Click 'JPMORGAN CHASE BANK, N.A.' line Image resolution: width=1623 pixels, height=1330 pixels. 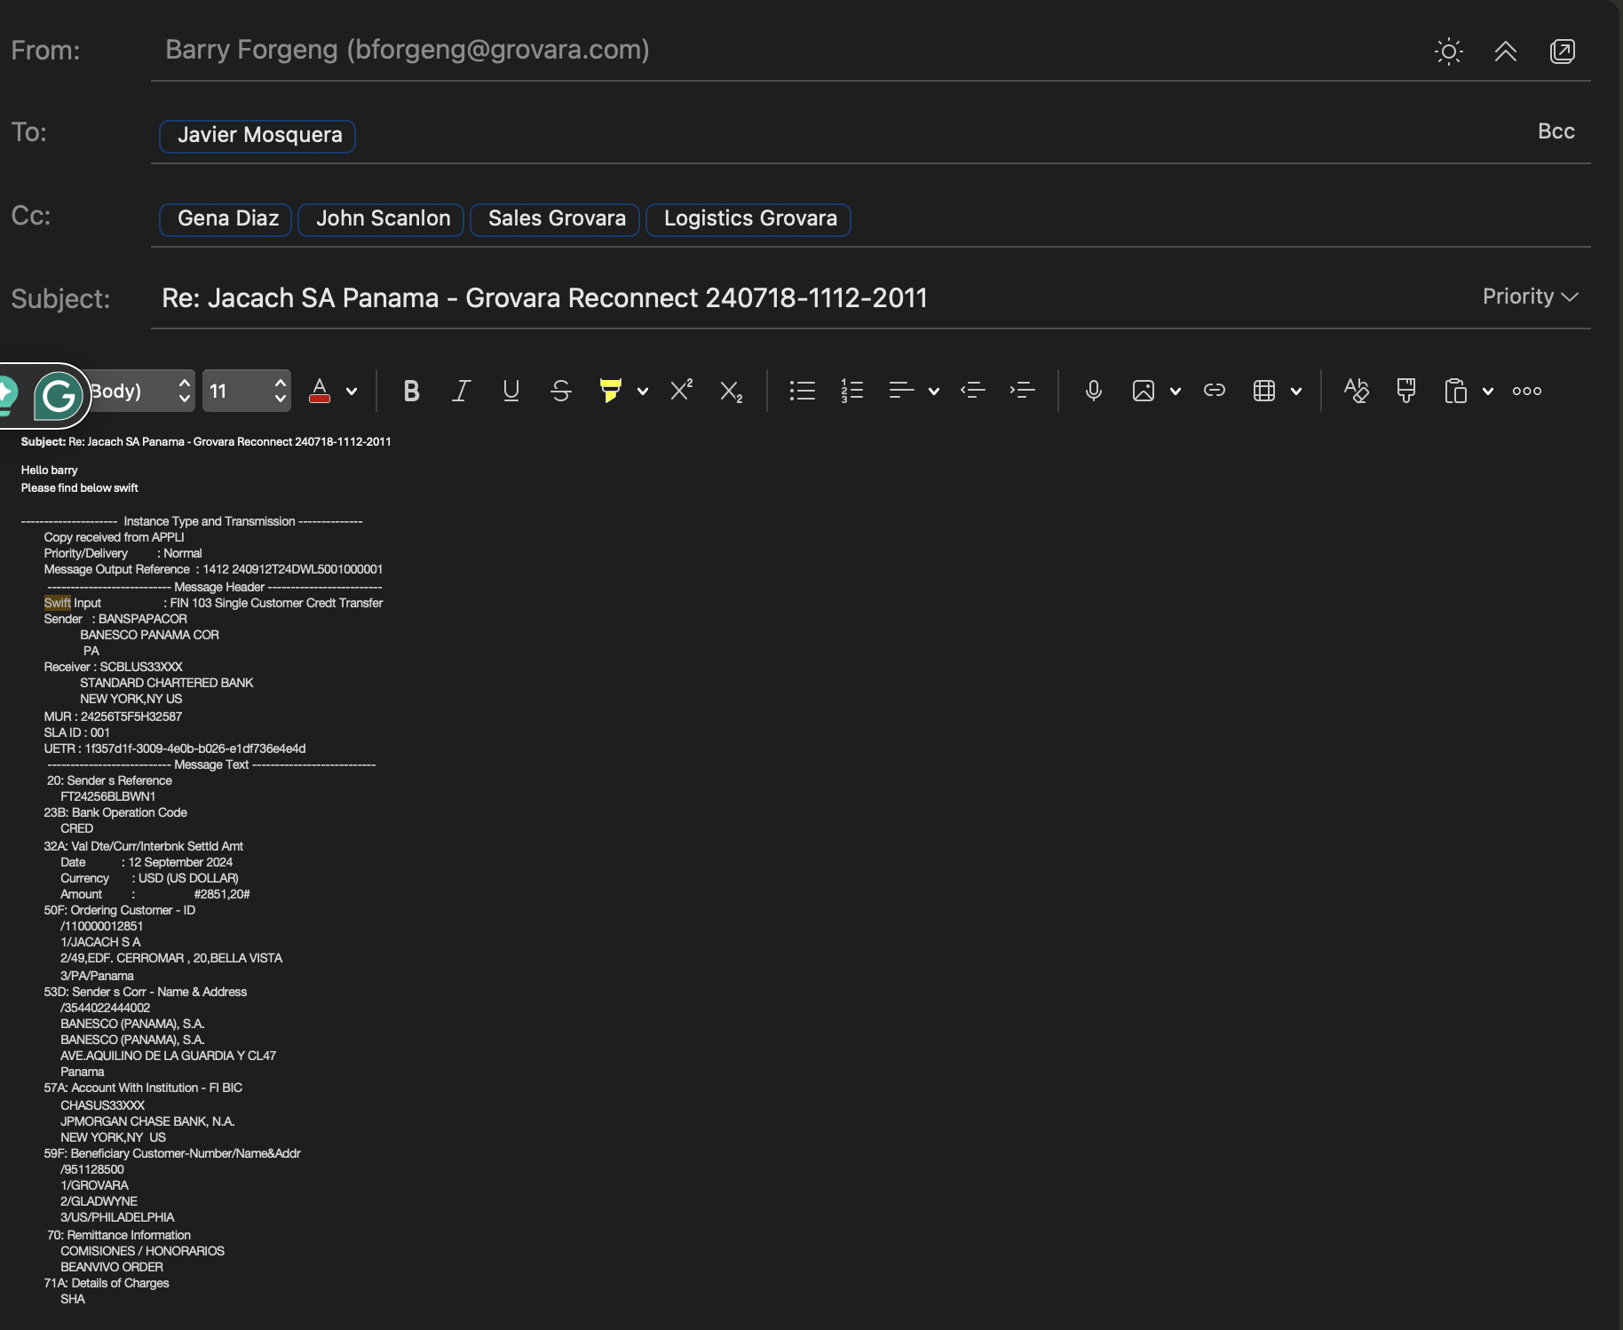click(147, 1121)
